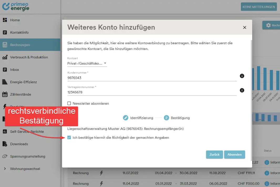Screen dimensions: 280x187
Task: Click the Energie-Effizienz sidebar icon
Action: pyautogui.click(x=5, y=82)
